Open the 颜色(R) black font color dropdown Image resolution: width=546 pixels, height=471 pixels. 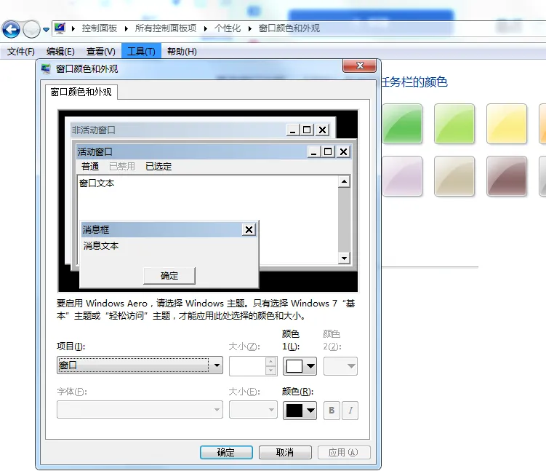(x=300, y=411)
